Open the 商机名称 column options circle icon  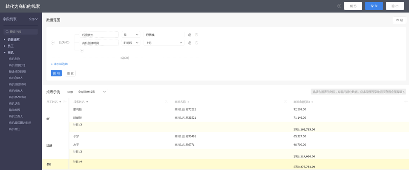tap(285, 102)
